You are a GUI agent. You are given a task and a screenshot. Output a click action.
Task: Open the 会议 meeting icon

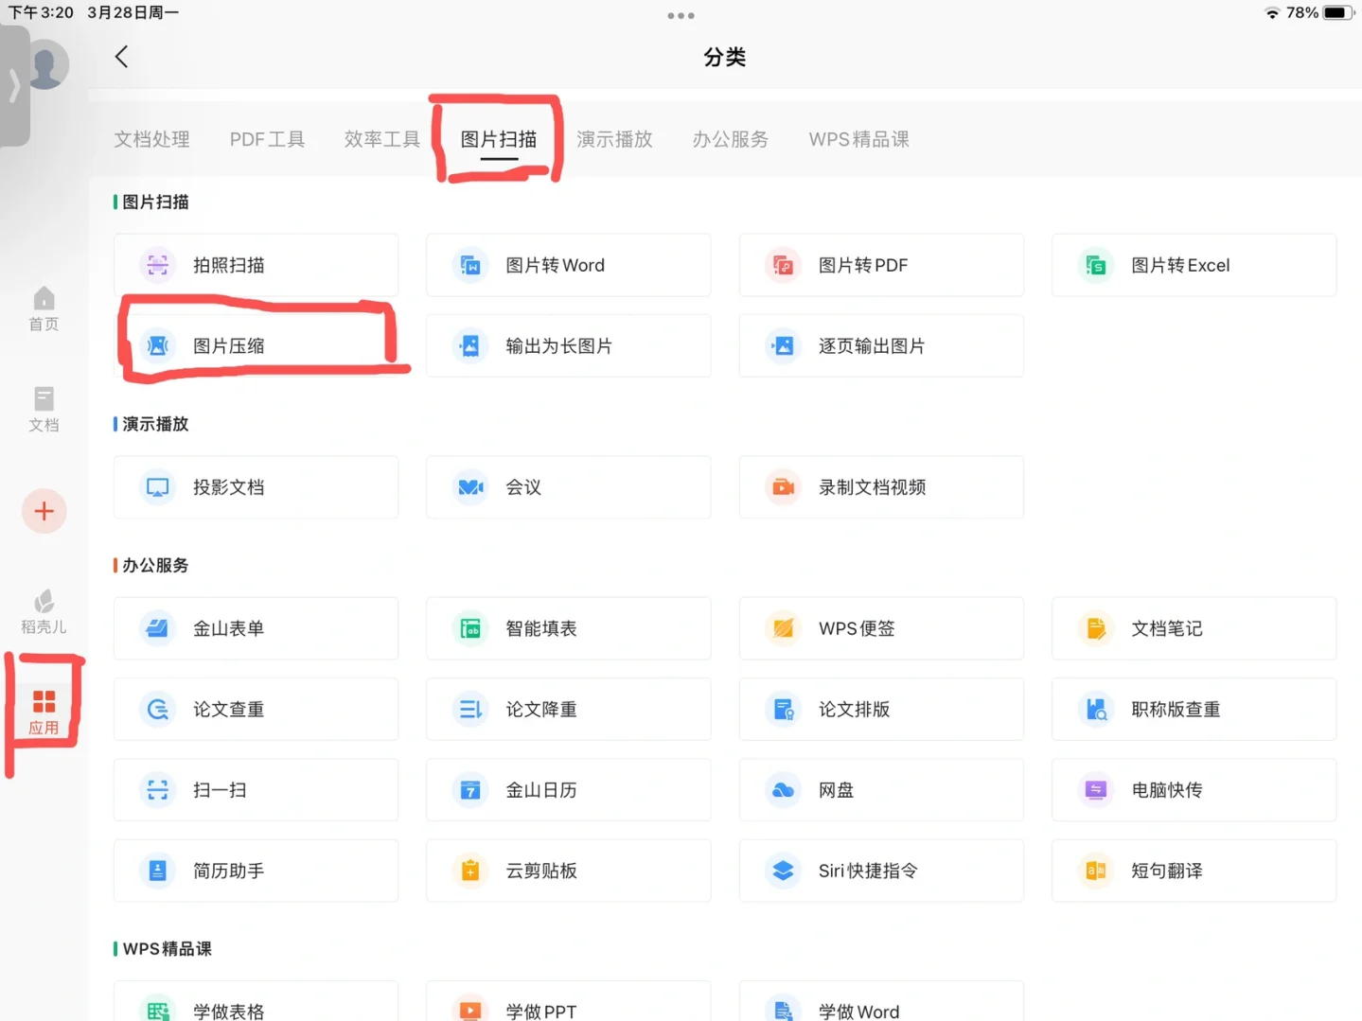click(x=470, y=487)
